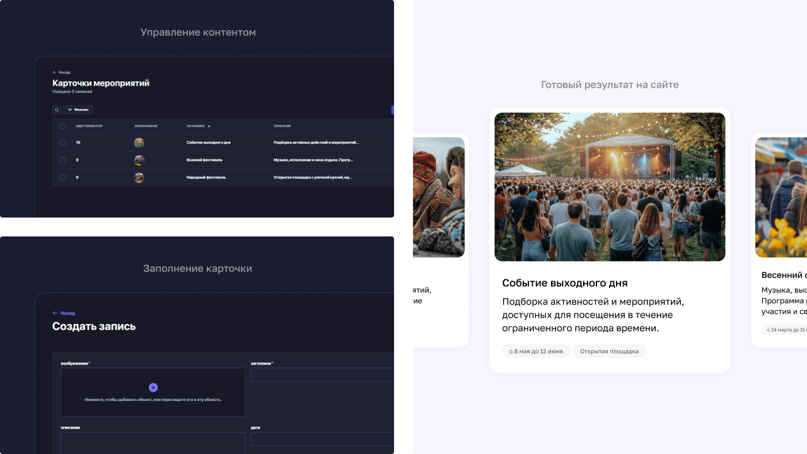
Task: Click the plus icon to add an image
Action: [x=153, y=388]
